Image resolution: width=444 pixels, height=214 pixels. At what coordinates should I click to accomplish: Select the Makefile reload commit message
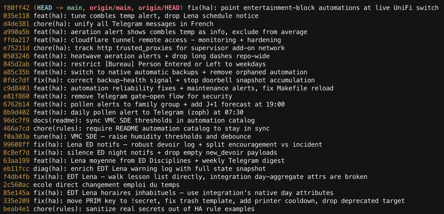[183, 88]
